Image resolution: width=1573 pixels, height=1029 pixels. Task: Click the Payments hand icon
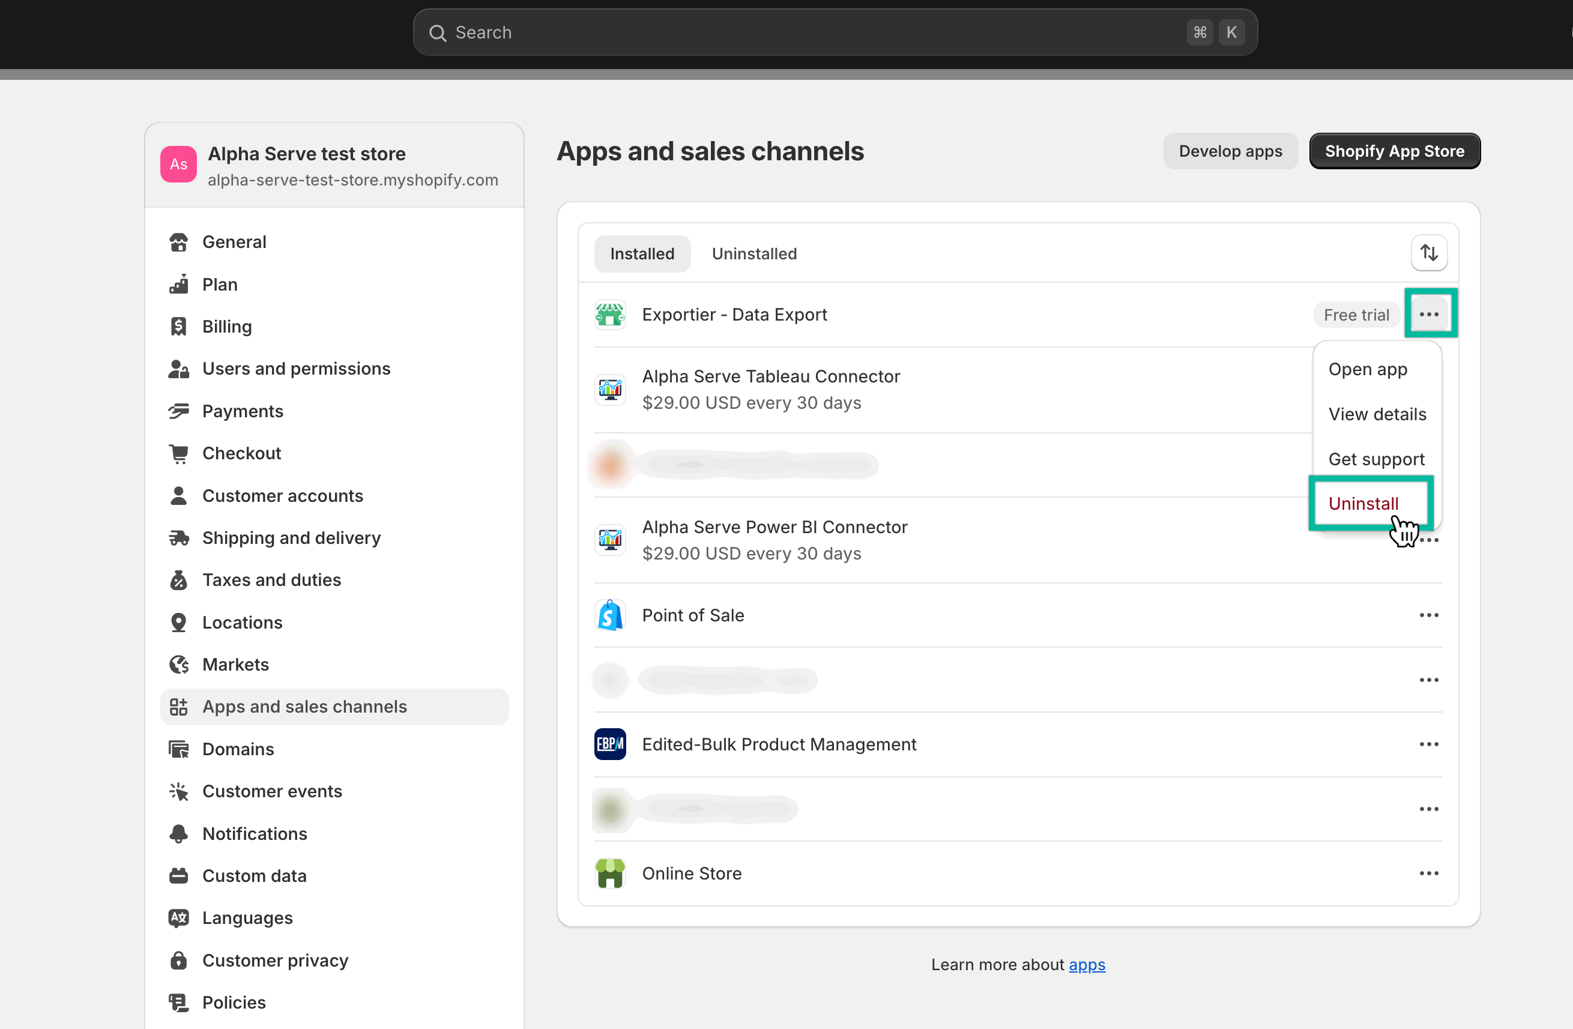[178, 411]
